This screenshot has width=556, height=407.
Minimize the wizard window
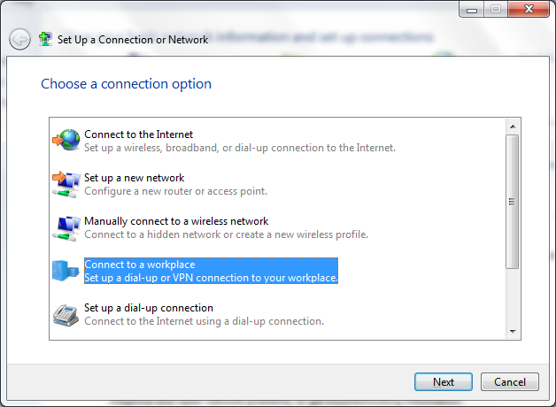(x=472, y=9)
